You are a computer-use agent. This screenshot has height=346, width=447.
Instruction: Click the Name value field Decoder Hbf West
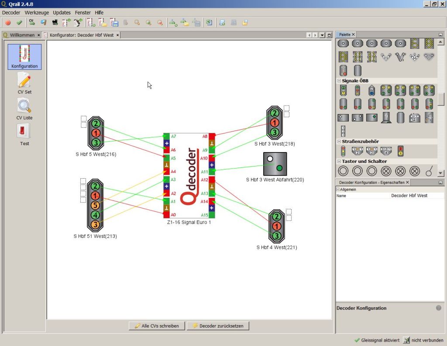(x=409, y=196)
